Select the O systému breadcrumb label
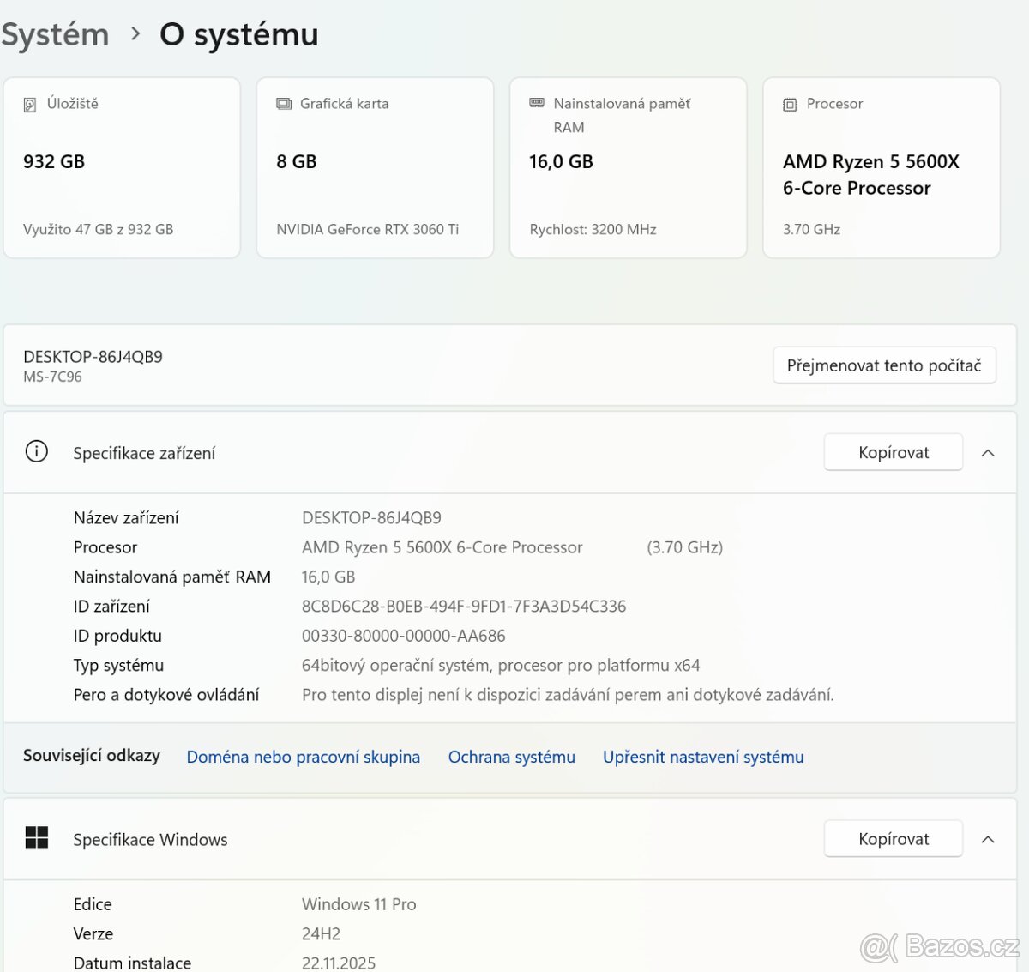The width and height of the screenshot is (1029, 972). pos(238,34)
